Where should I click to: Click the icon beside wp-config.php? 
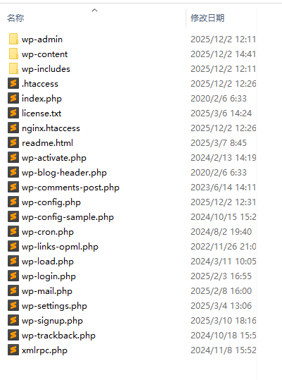pyautogui.click(x=13, y=202)
